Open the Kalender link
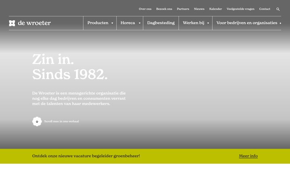The height and width of the screenshot is (181, 290). [x=215, y=9]
